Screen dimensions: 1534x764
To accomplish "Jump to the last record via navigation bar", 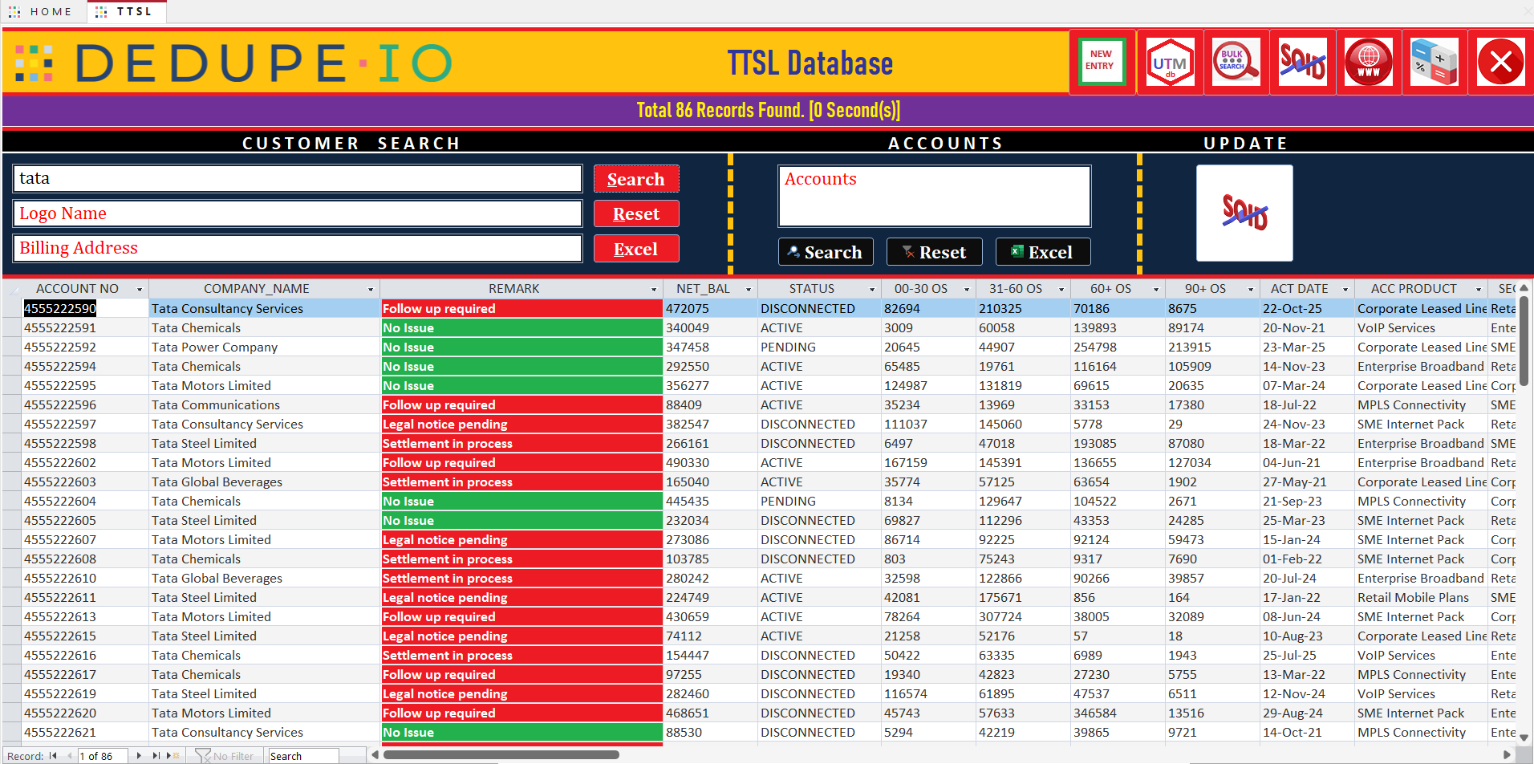I will coord(155,755).
